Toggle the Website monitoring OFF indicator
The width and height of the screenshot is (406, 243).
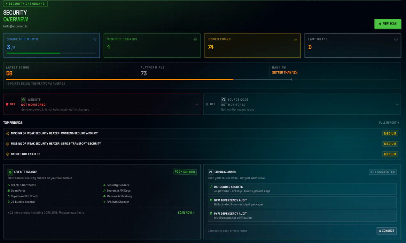pos(11,104)
